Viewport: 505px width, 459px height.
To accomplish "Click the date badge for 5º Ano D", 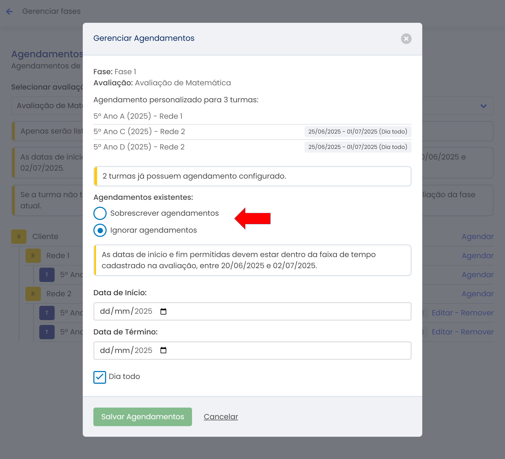I will (x=358, y=147).
